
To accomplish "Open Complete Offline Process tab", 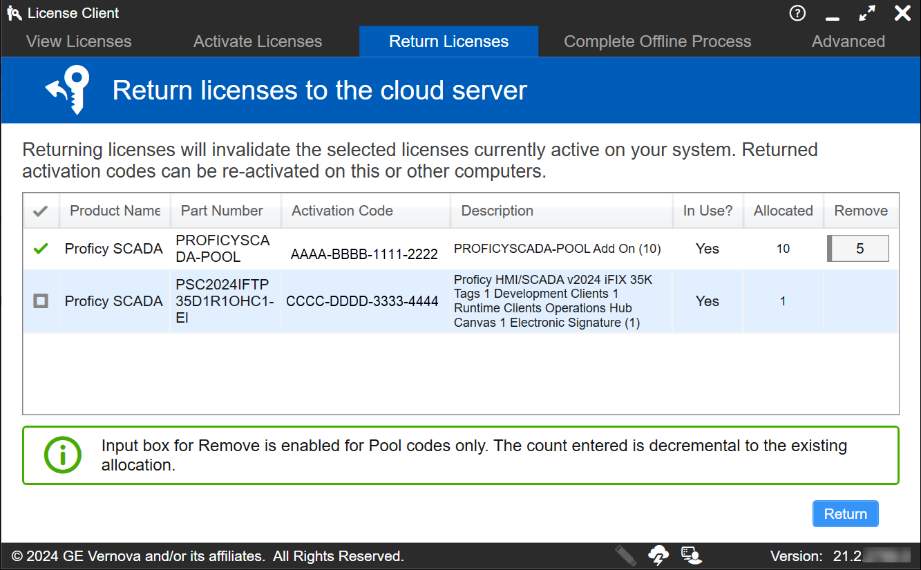I will [658, 41].
